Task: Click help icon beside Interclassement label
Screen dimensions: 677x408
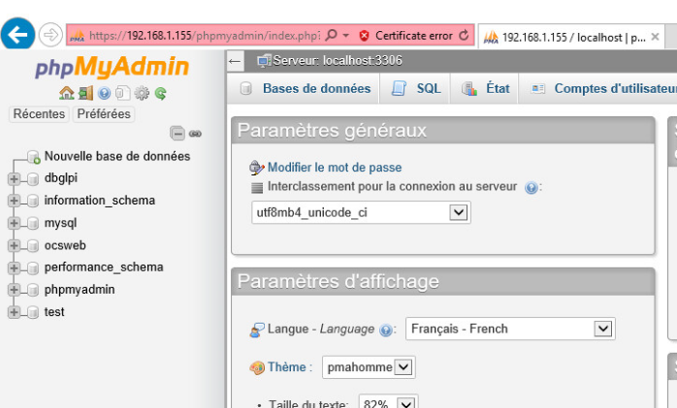Action: (532, 188)
